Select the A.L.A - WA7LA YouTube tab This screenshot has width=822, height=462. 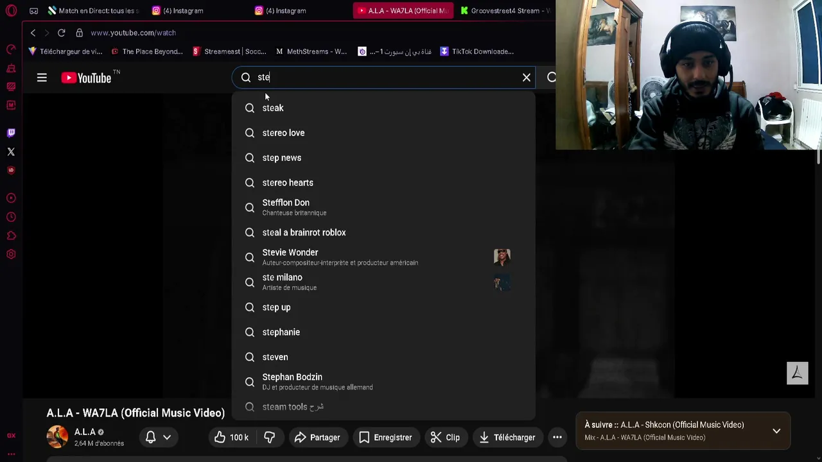[x=403, y=11]
